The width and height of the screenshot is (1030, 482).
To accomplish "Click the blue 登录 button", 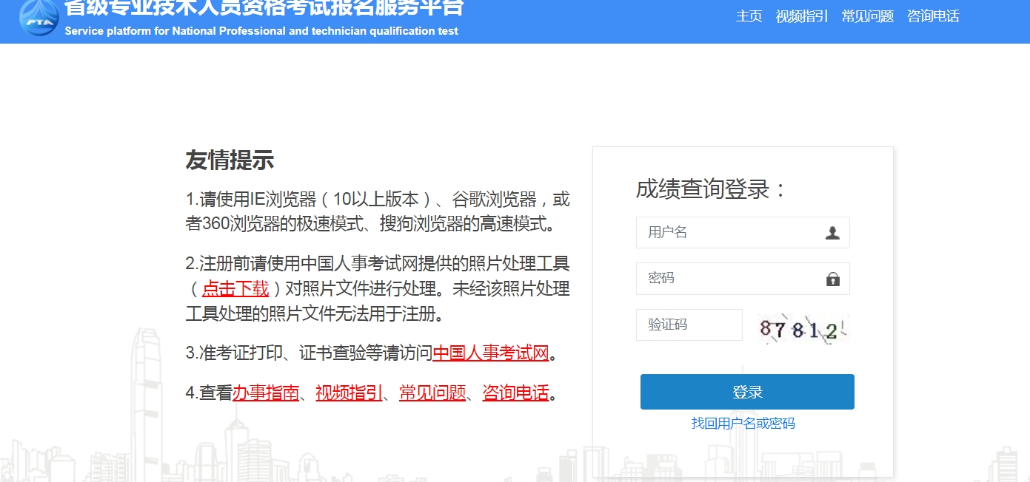I will (747, 392).
